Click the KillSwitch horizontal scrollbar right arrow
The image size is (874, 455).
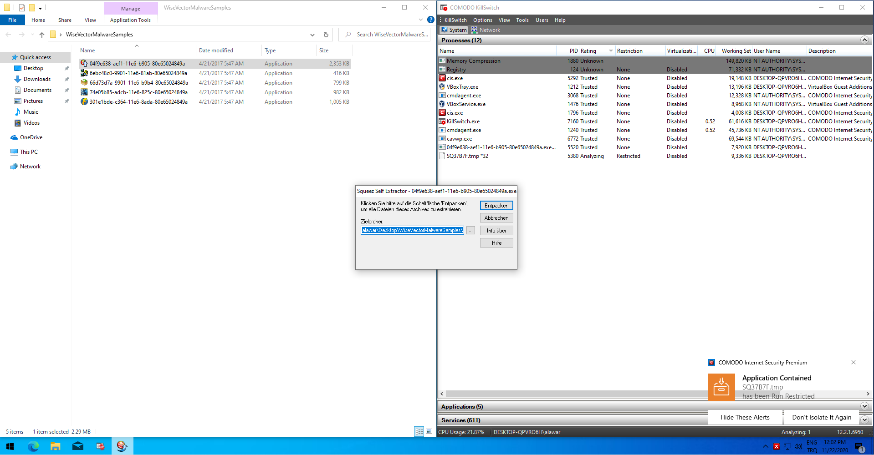[x=868, y=394]
